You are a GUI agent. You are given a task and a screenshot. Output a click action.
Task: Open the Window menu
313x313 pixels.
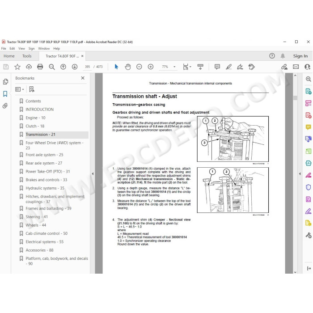(x=44, y=48)
